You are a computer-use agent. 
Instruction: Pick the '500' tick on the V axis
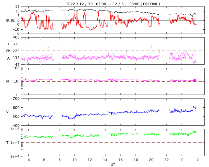pyautogui.click(x=16, y=116)
